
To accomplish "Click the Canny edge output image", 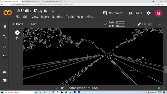I will tap(93, 57).
